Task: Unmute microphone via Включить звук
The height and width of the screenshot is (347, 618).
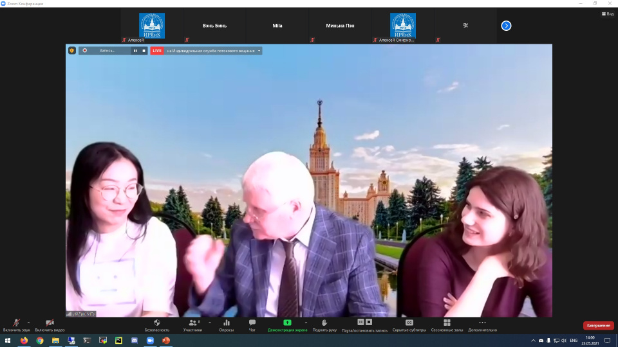Action: [x=16, y=323]
